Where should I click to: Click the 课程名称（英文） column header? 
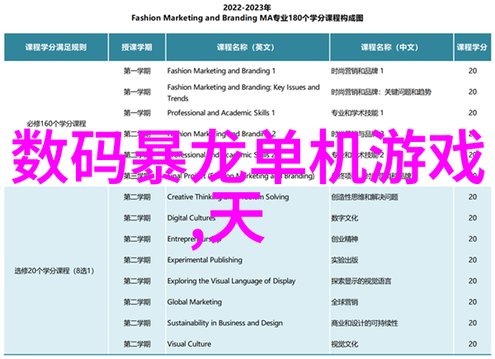pyautogui.click(x=247, y=47)
